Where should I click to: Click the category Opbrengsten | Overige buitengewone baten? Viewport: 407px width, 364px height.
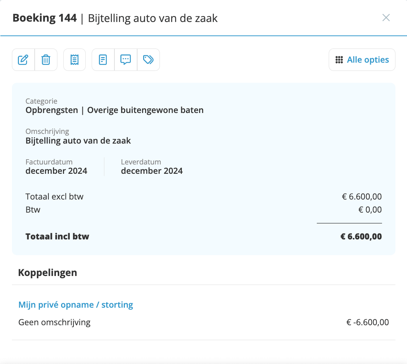click(x=114, y=110)
